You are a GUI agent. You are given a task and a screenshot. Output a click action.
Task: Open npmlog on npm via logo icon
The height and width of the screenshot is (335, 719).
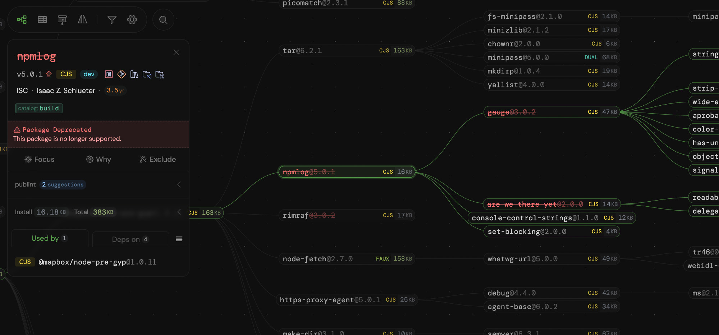point(109,74)
